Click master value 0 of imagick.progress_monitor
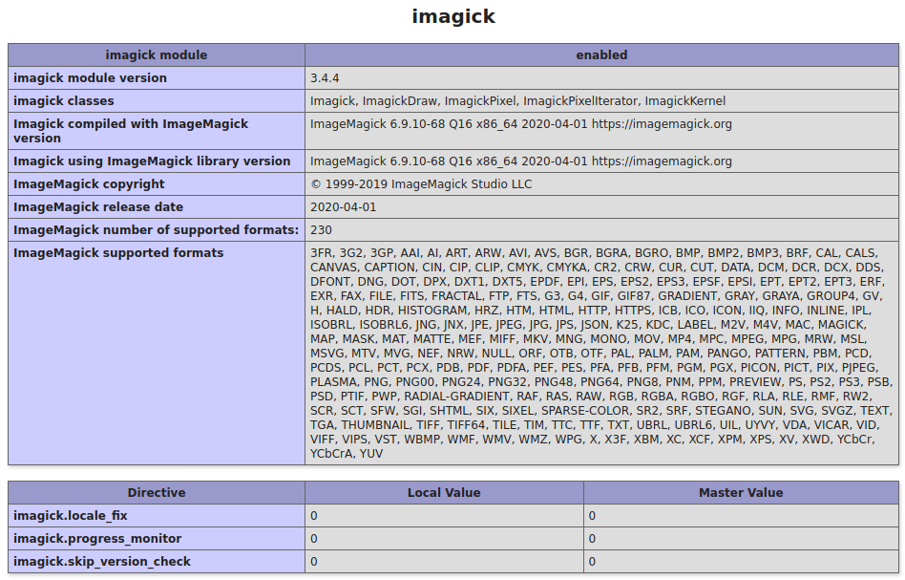Screen dimensions: 905x580 pos(592,538)
